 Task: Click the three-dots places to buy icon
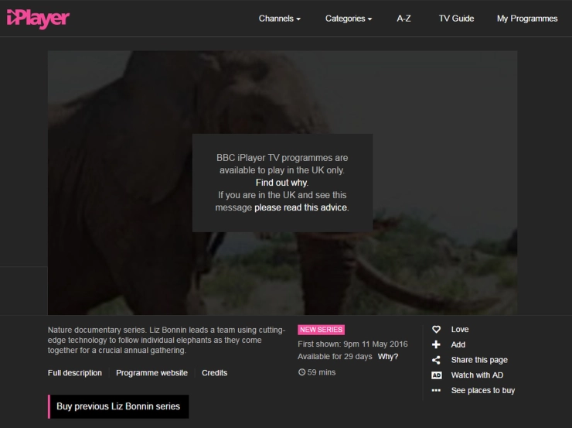tap(436, 391)
